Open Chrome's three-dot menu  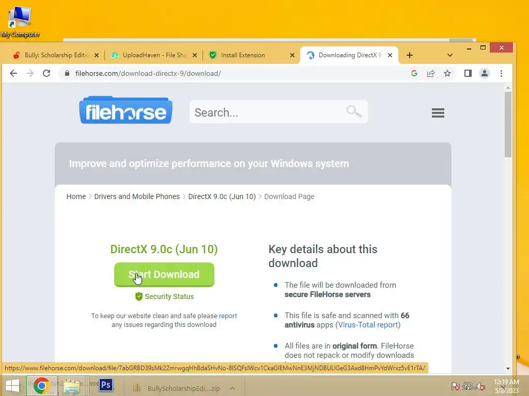501,73
